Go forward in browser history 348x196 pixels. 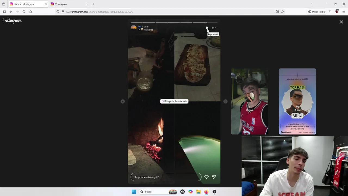pyautogui.click(x=17, y=12)
